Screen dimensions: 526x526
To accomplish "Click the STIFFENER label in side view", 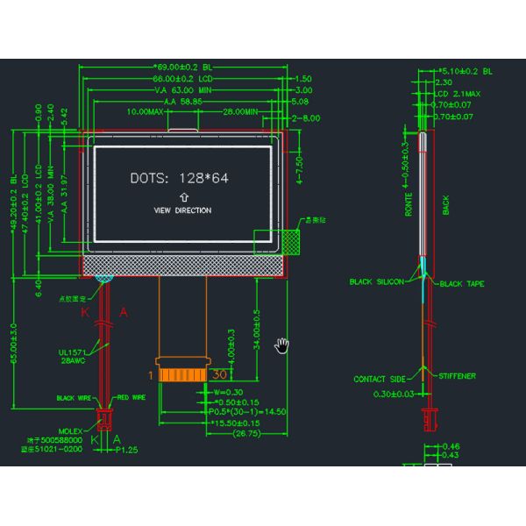I will [x=456, y=376].
